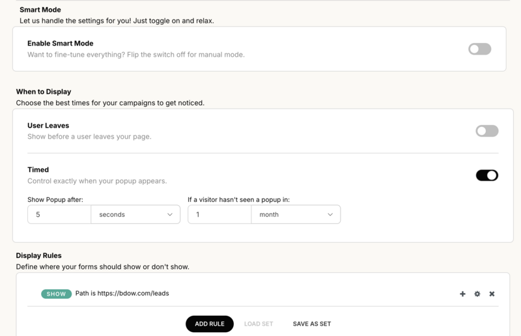Click the plus icon on the path rule
521x336 pixels.
pos(462,294)
